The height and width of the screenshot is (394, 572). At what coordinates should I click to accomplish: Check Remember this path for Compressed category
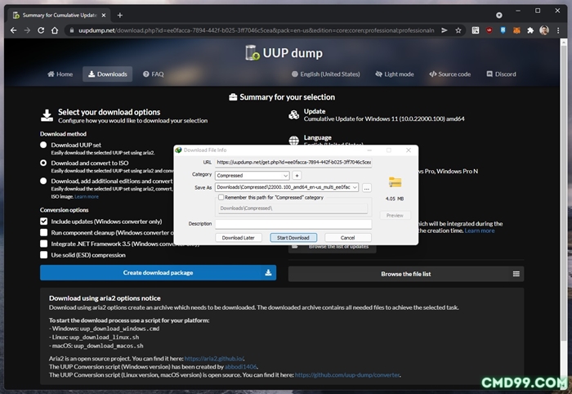[x=221, y=197]
